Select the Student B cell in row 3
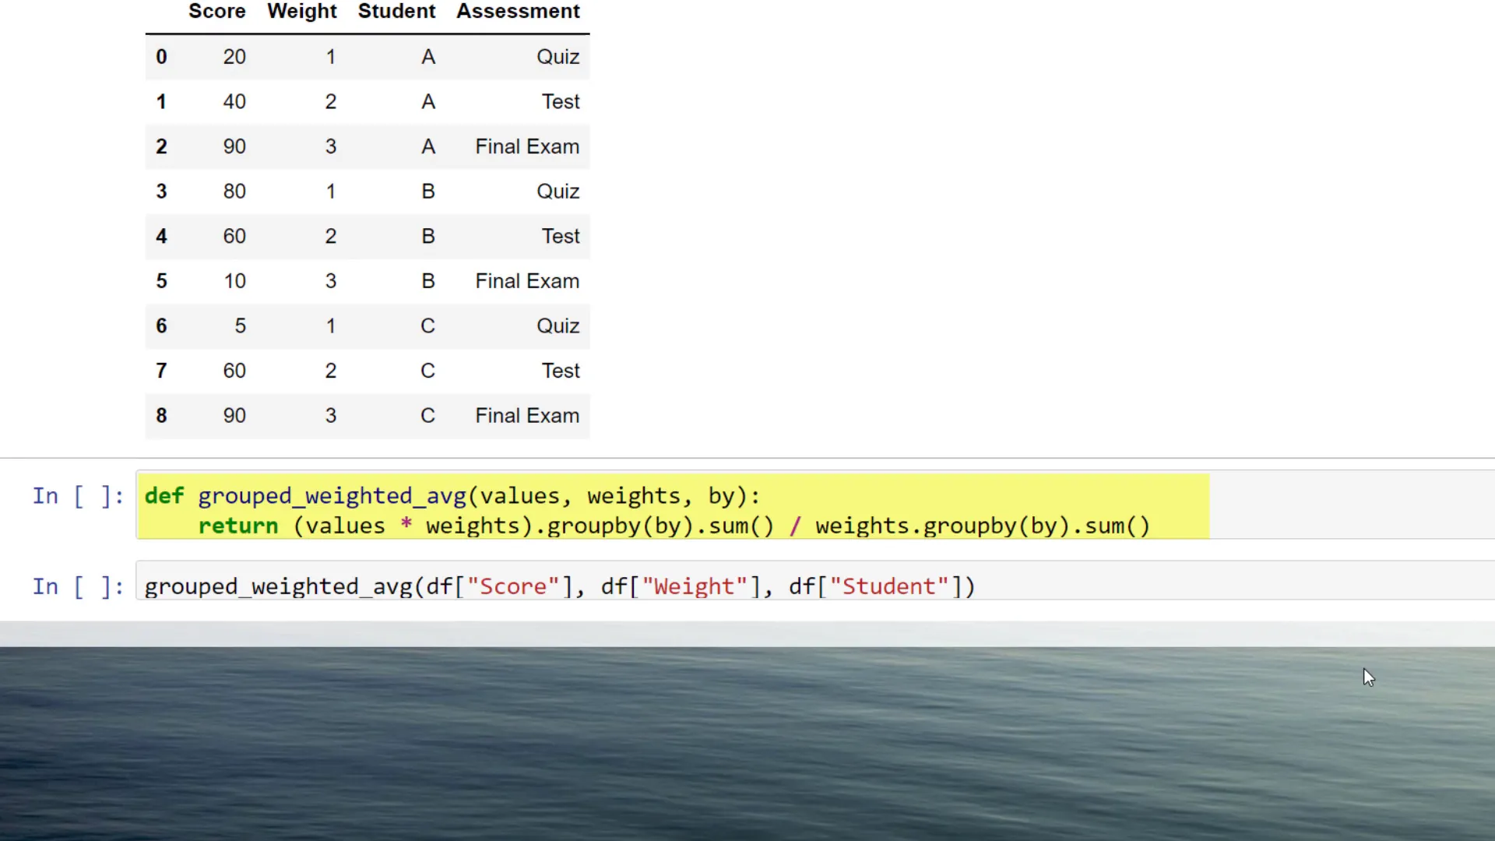Screen dimensions: 1495x841 [x=428, y=191]
